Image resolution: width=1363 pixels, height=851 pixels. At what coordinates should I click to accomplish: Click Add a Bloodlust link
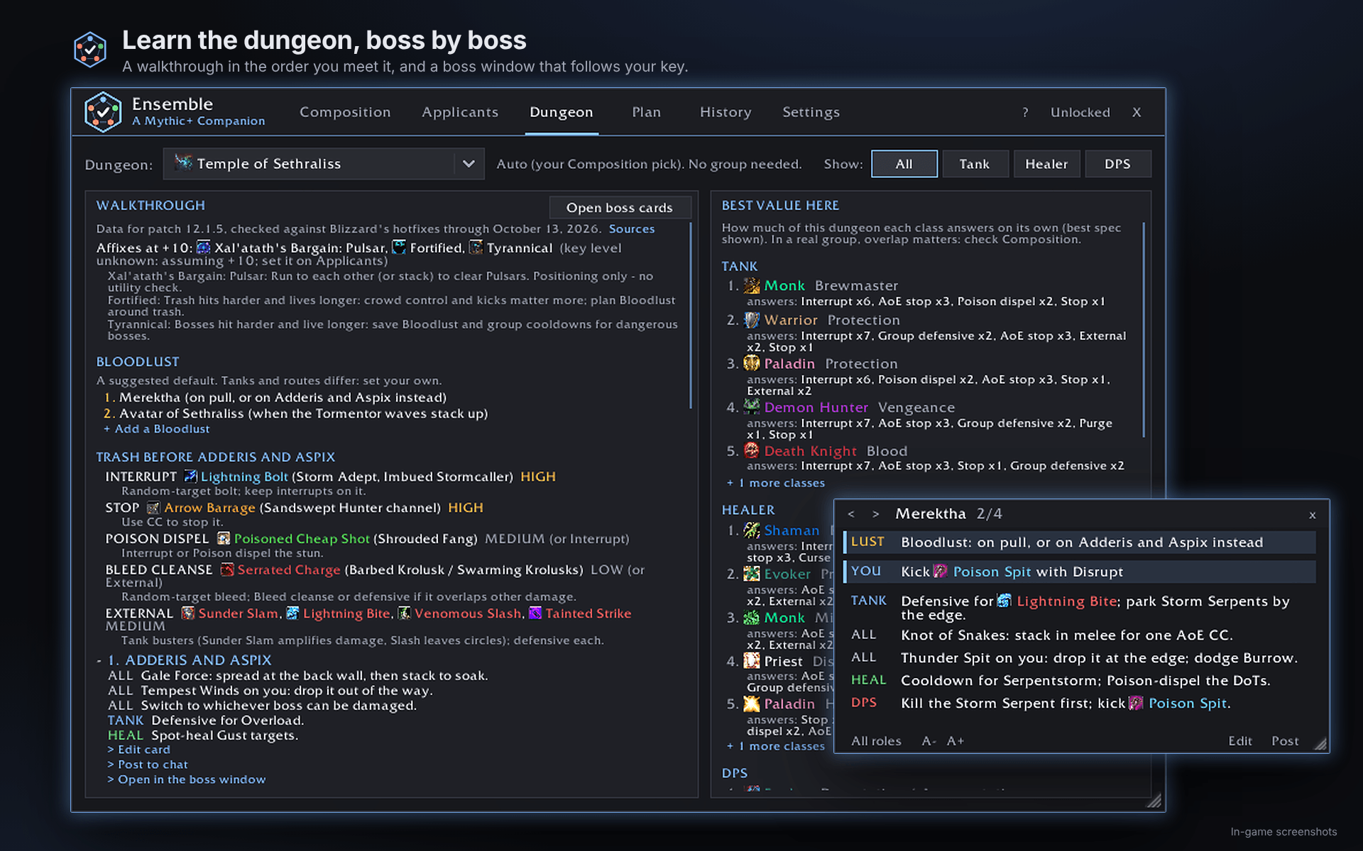pos(157,429)
